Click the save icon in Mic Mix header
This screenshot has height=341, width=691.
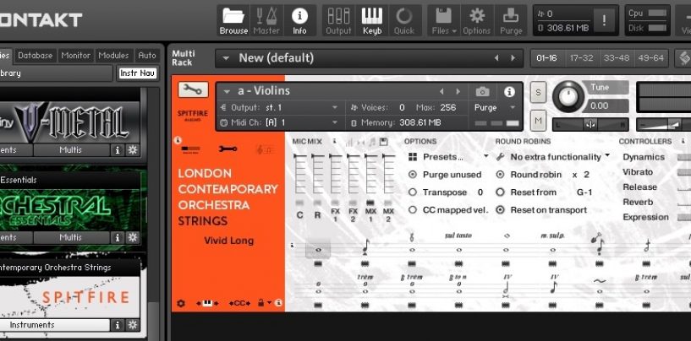383,142
